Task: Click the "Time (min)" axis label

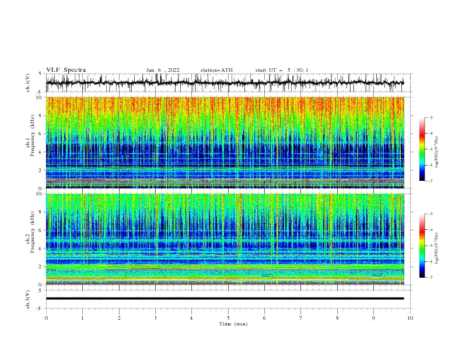Action: (233, 324)
